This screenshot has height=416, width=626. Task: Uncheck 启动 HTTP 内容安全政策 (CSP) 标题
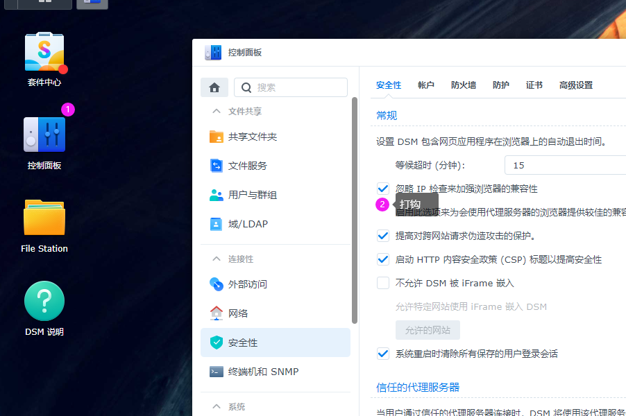click(382, 259)
